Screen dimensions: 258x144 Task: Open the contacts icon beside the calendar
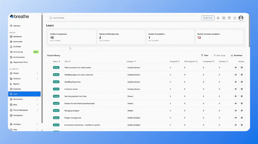224,18
